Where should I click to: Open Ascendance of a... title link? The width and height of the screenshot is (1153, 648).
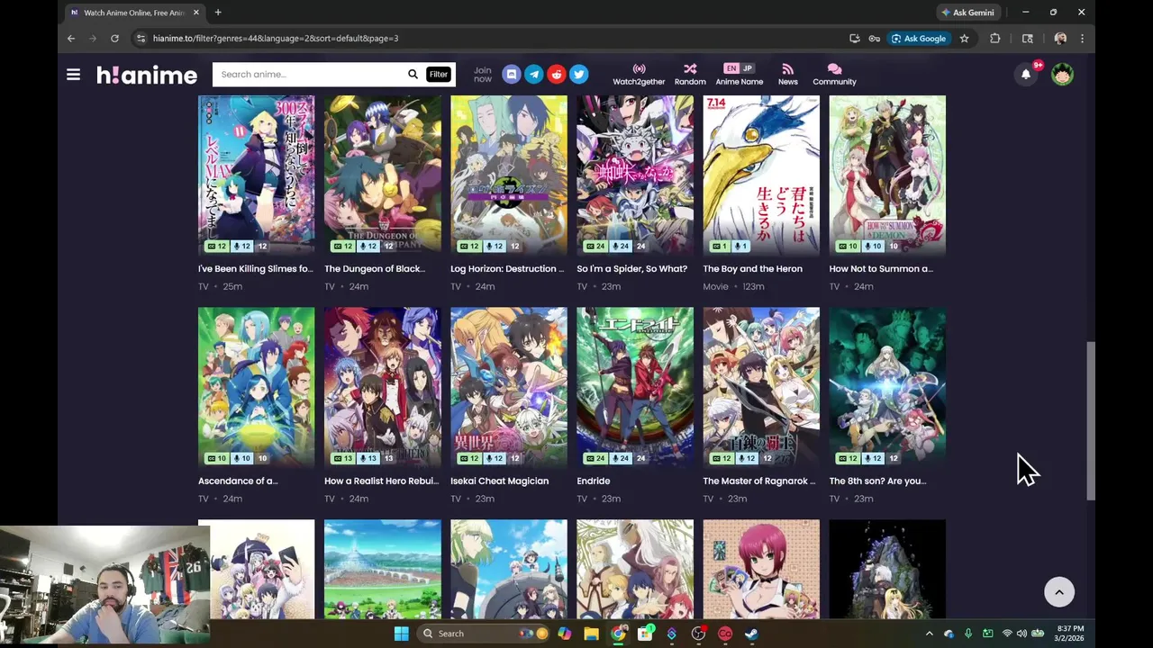238,481
